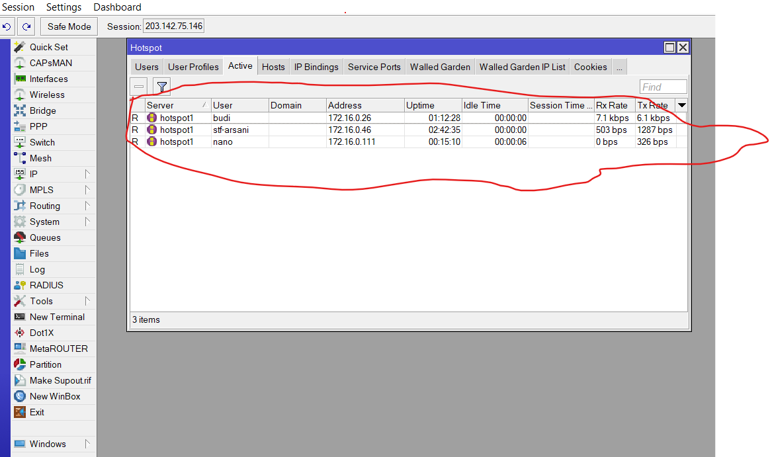Expand the Routing submenu
This screenshot has width=770, height=457.
87,206
